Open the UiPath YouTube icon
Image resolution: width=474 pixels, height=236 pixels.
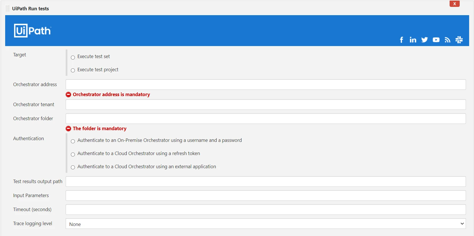(x=436, y=40)
